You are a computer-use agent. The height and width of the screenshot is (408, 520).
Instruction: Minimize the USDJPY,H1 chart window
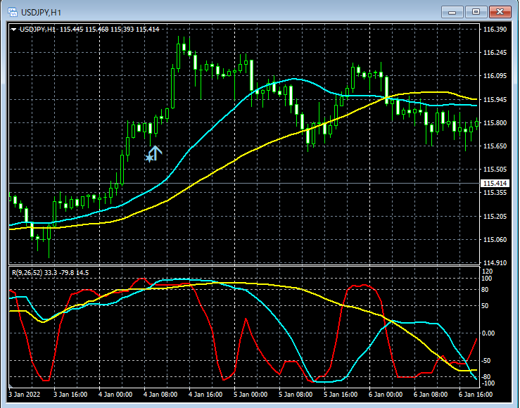click(452, 12)
